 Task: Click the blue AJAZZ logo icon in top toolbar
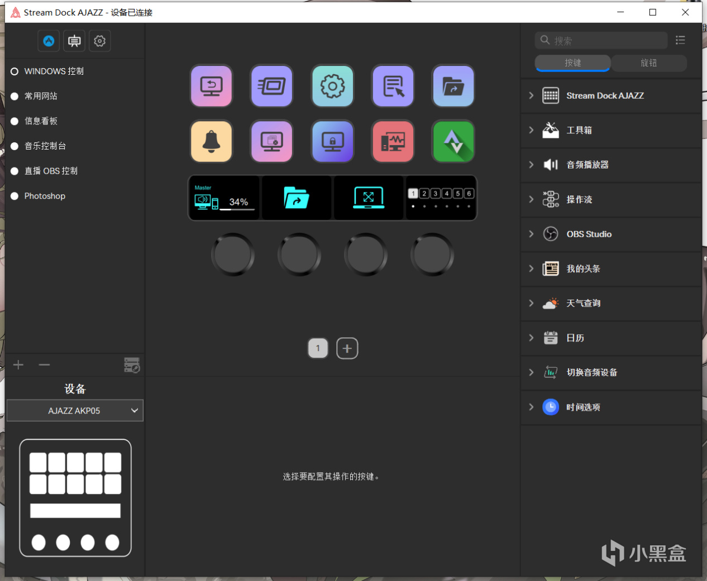point(49,41)
